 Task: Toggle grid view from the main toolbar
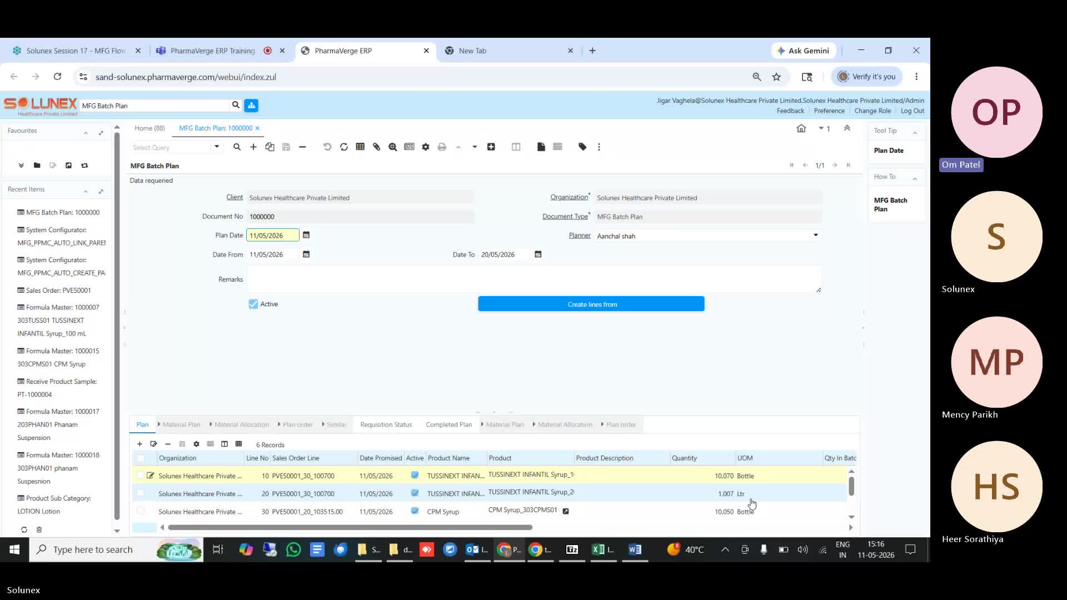[360, 147]
